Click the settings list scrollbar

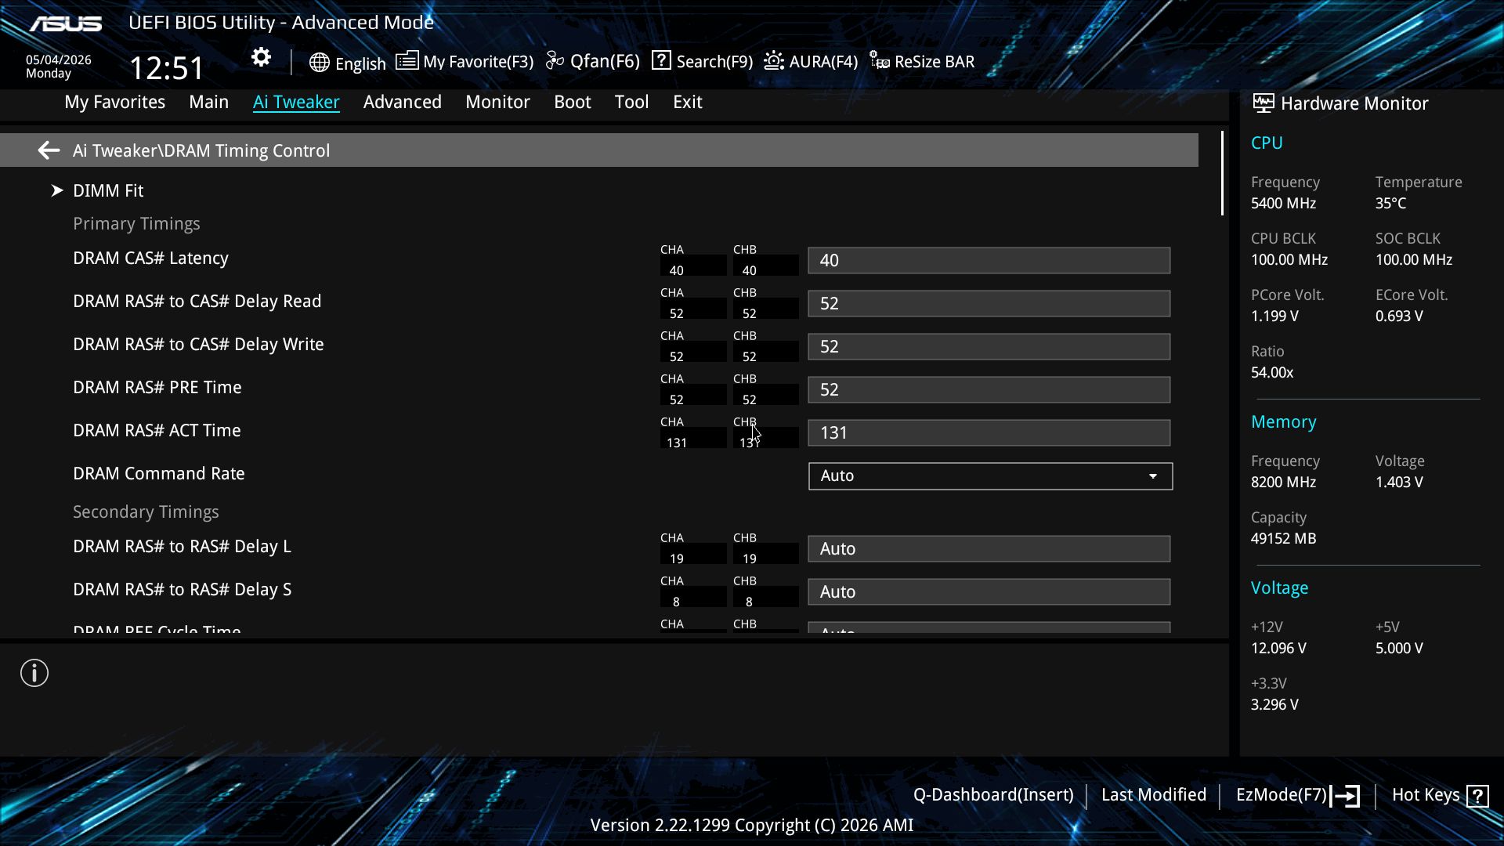click(x=1222, y=173)
